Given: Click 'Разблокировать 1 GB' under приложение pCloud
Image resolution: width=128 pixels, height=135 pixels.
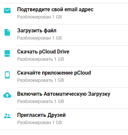Looking at the screenshot, I should point(41,80).
